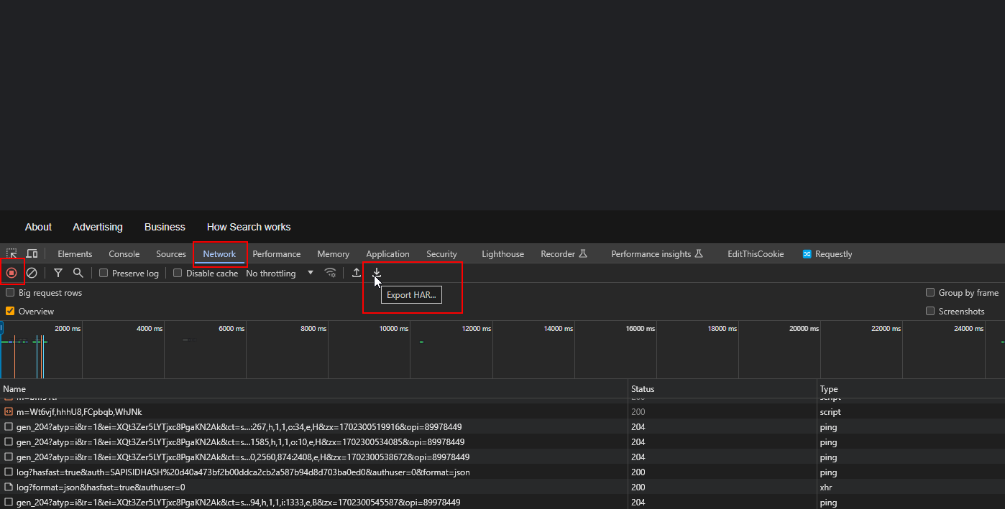The image size is (1005, 509).
Task: Tick checkbox of log?hasfast=true SAPISIDHASH row
Action: click(x=9, y=472)
